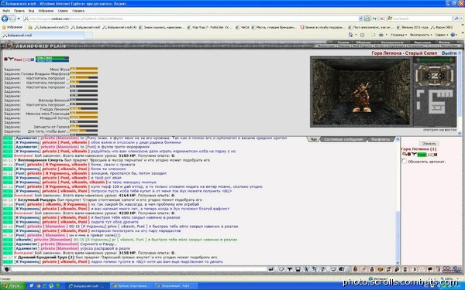The width and height of the screenshot is (465, 290).
Task: Enable the Обновлять автомат. checkbox
Action: [404, 161]
